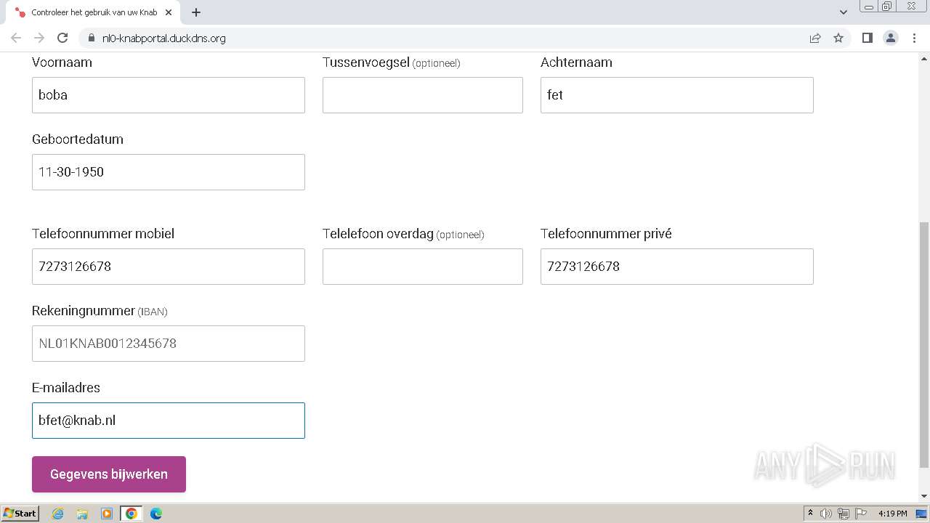The height and width of the screenshot is (523, 930).
Task: Click the Show desktop button
Action: coord(922,514)
